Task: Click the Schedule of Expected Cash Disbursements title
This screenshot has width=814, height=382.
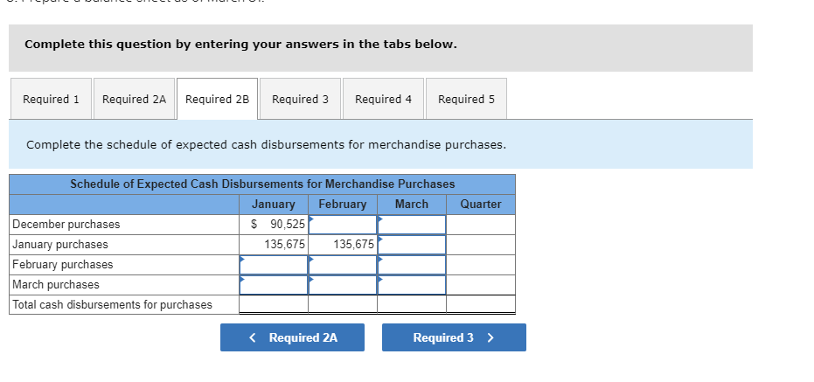Action: click(x=262, y=184)
